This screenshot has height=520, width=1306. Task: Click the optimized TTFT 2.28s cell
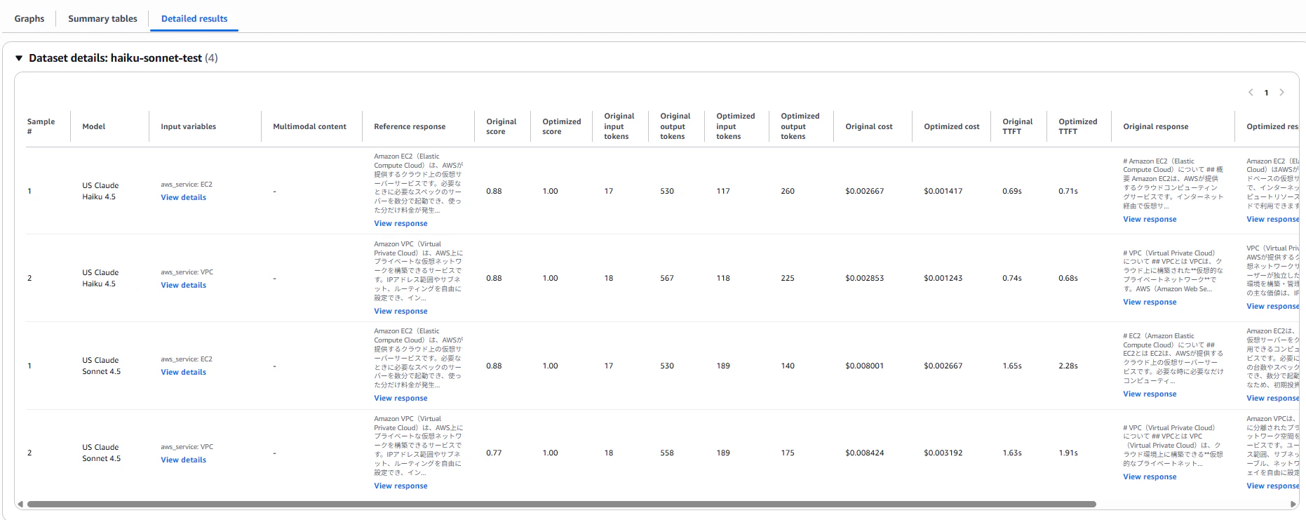(x=1068, y=366)
